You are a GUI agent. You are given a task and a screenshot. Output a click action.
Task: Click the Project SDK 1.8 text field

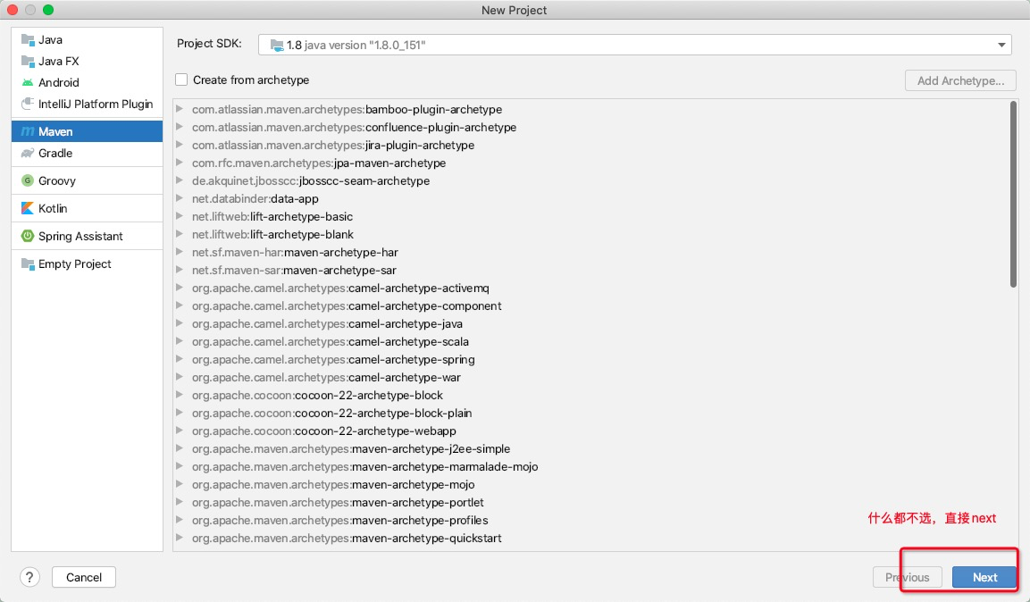(x=634, y=45)
